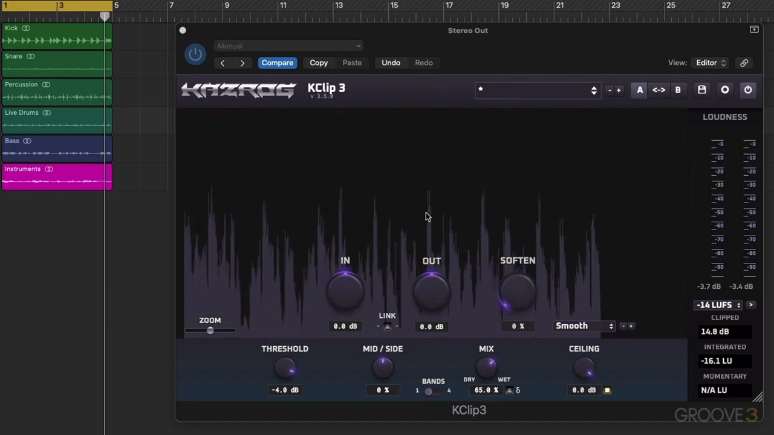Go to the next preset arrow
This screenshot has height=435, width=774.
pos(242,63)
